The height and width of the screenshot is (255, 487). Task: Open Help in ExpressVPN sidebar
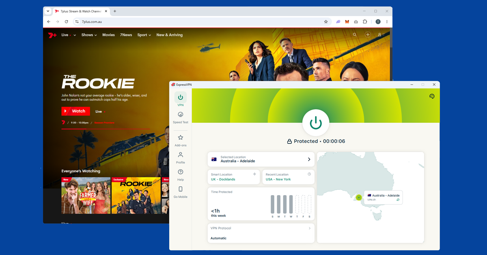[181, 175]
